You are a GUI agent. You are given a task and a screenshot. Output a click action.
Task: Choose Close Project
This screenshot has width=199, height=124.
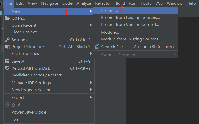tap(24, 32)
